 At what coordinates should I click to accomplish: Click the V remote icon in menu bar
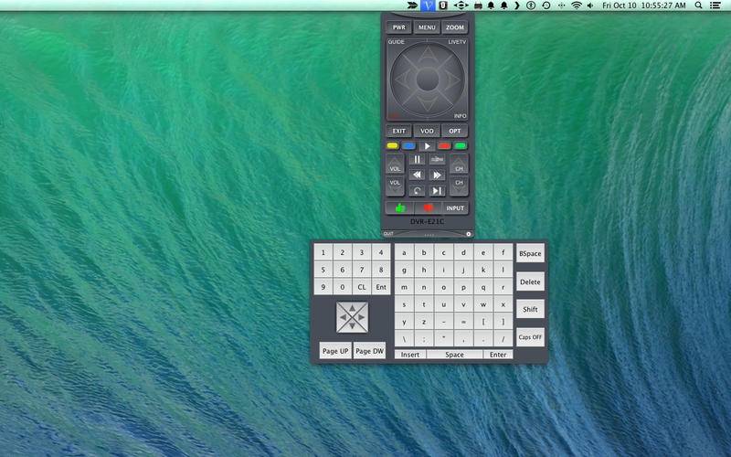click(427, 5)
